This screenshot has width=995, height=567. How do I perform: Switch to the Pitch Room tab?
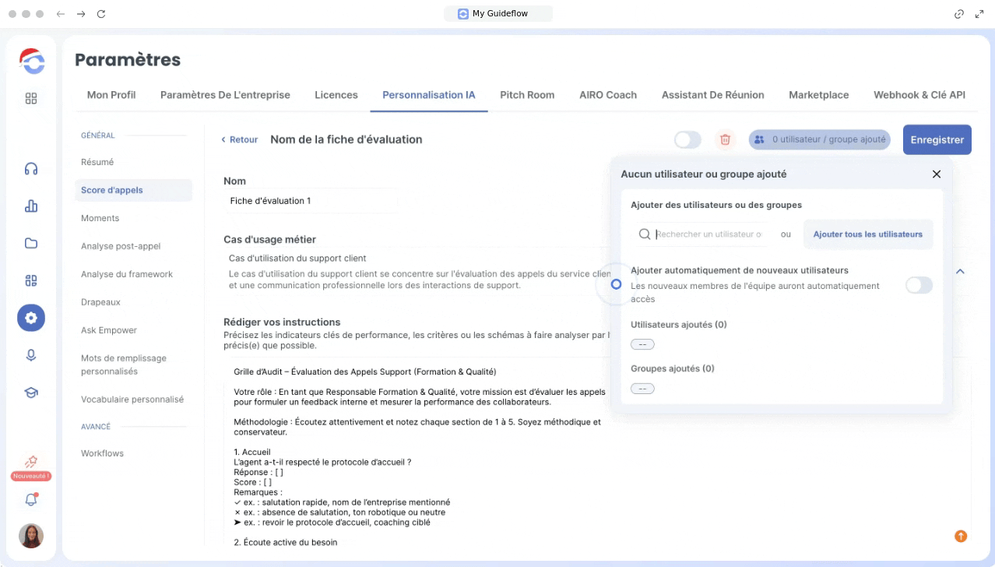527,95
